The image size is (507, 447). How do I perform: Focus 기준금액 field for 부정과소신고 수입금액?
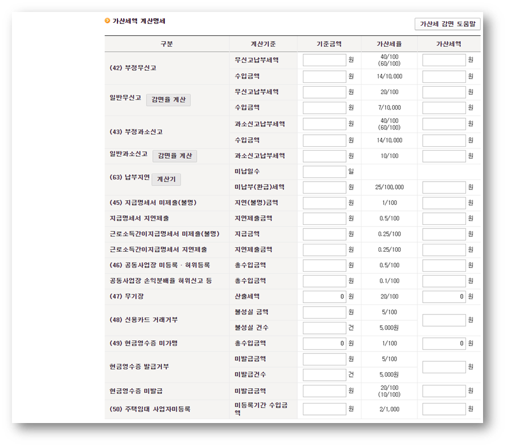(x=325, y=140)
